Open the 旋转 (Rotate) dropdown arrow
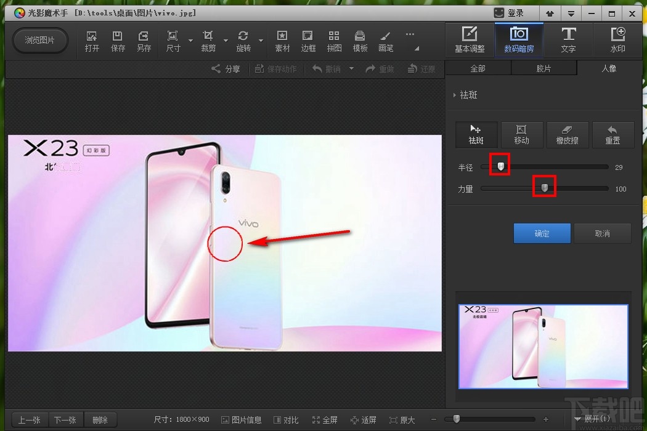Image resolution: width=647 pixels, height=431 pixels. (261, 41)
